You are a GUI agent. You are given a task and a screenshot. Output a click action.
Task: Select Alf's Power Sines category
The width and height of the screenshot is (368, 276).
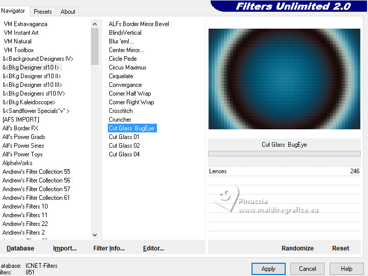(x=23, y=146)
